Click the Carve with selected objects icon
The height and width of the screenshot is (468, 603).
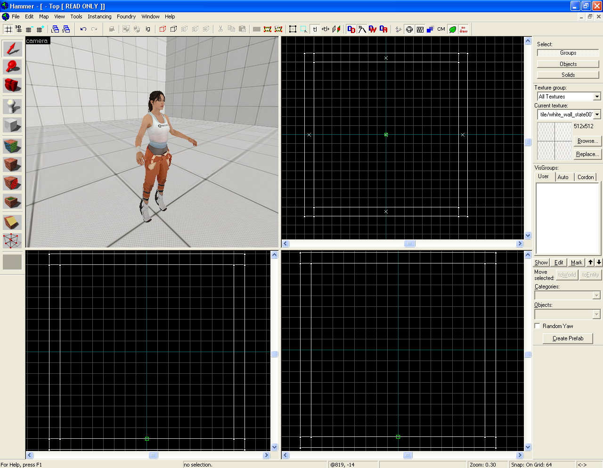tap(112, 29)
